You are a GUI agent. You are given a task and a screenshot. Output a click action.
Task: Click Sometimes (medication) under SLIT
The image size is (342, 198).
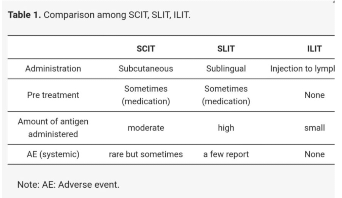(226, 95)
